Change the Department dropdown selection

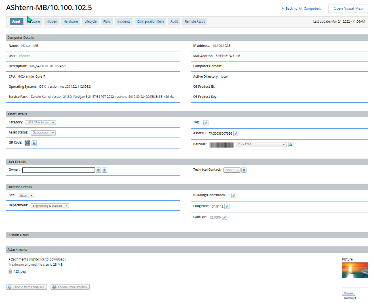tap(50, 206)
